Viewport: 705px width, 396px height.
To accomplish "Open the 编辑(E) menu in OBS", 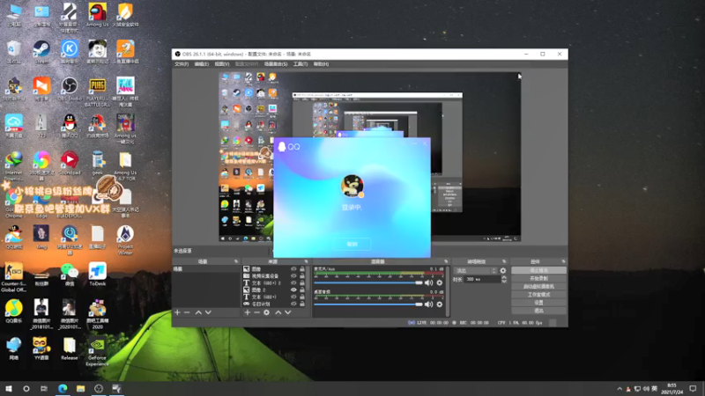I will pyautogui.click(x=202, y=64).
